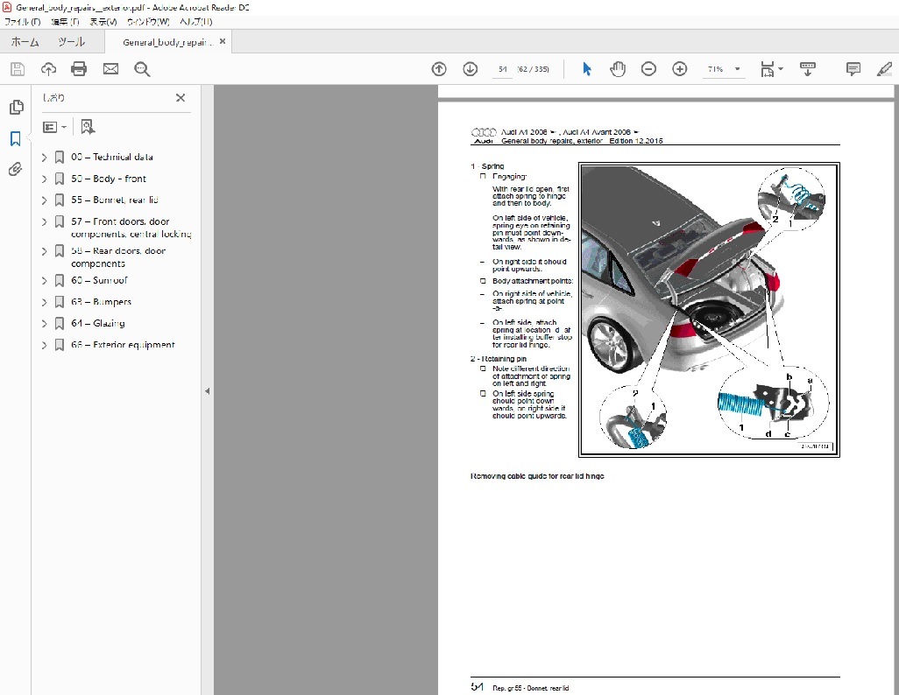
Task: Open the 表示 (View) menu
Action: click(103, 22)
